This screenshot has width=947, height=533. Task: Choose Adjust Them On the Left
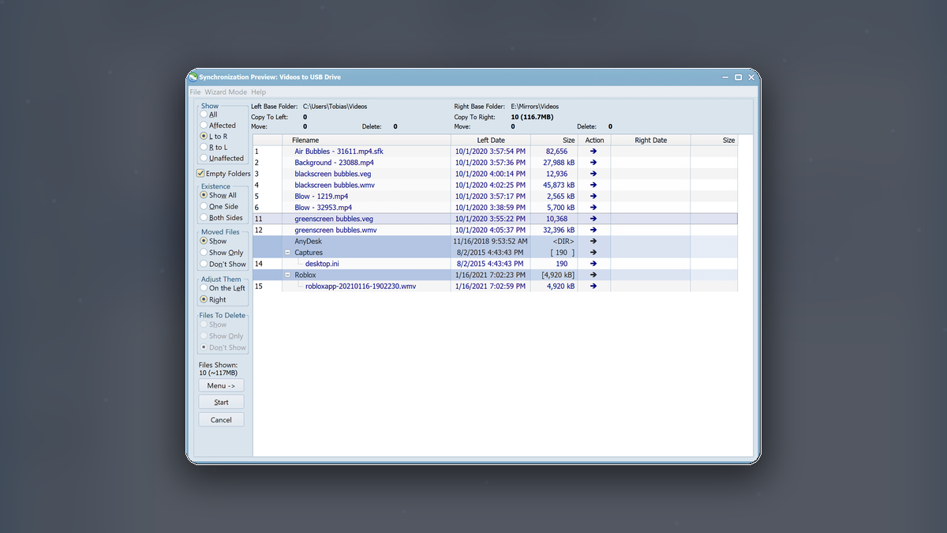point(204,288)
